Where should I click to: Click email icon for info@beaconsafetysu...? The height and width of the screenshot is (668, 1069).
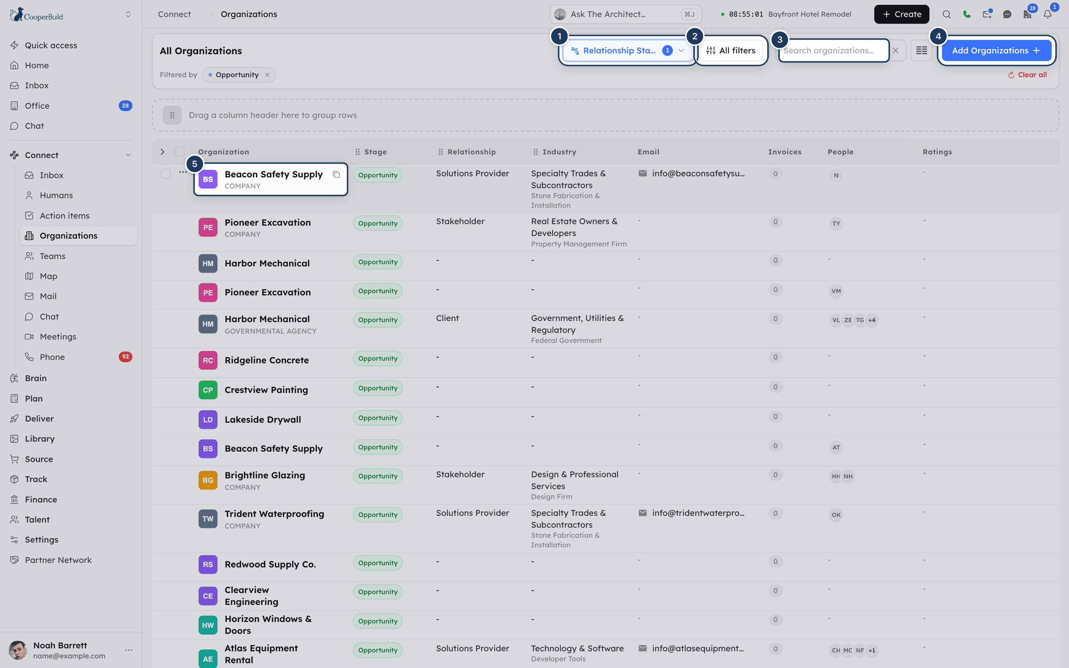[643, 173]
